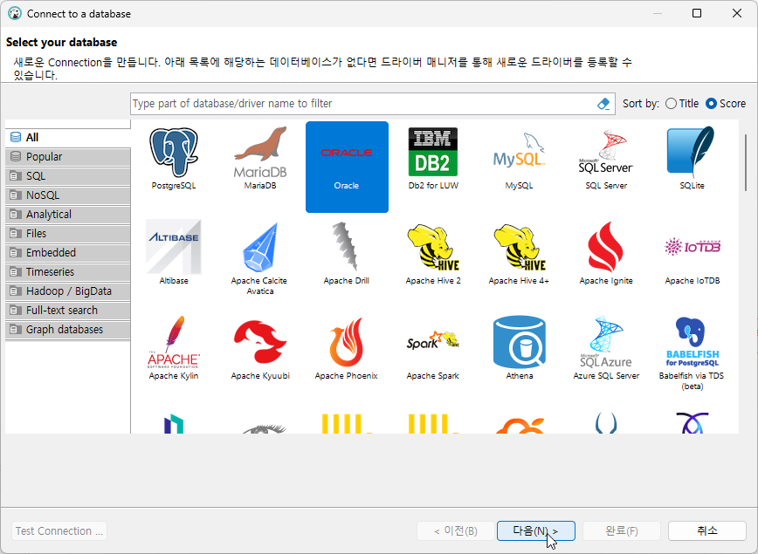
Task: Select the Apache Kylin icon
Action: 174,342
